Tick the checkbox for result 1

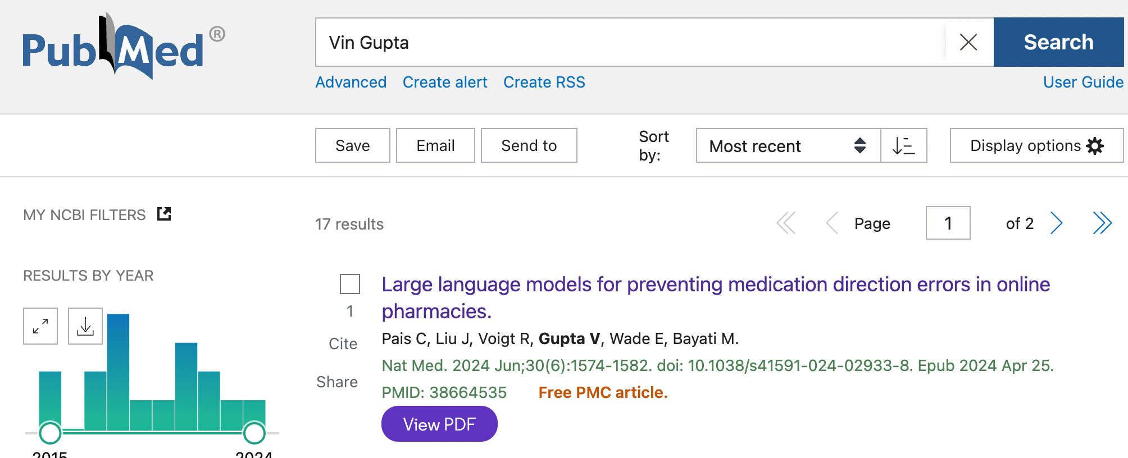pyautogui.click(x=350, y=284)
